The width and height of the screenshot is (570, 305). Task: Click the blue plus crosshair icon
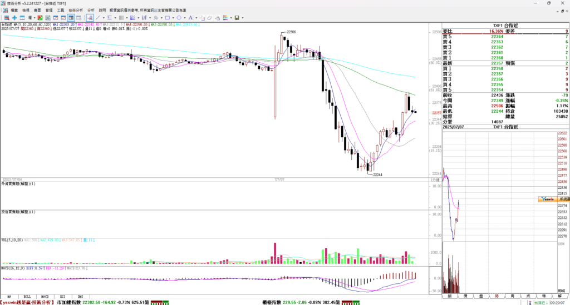point(14,18)
